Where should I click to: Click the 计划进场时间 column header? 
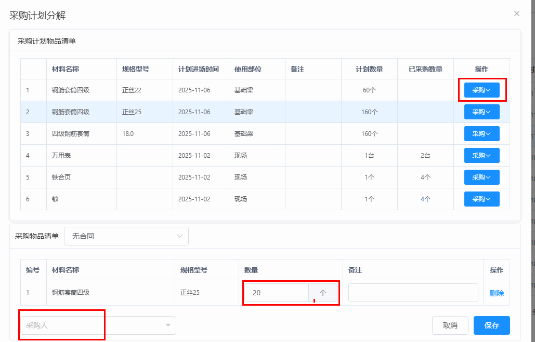(199, 69)
